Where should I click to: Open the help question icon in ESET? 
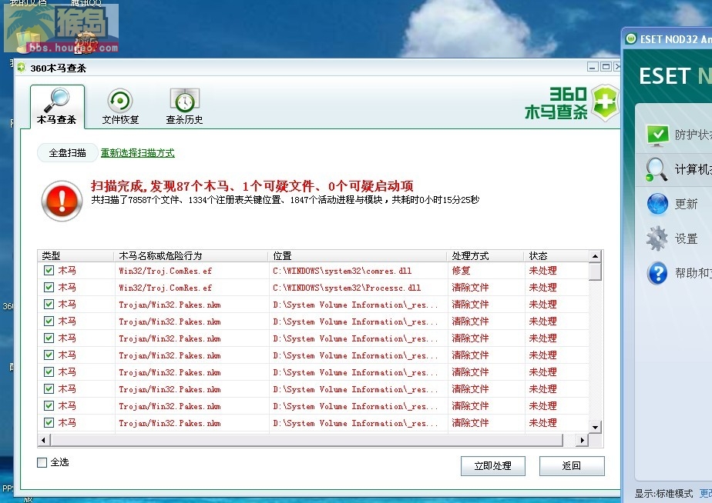[x=657, y=273]
